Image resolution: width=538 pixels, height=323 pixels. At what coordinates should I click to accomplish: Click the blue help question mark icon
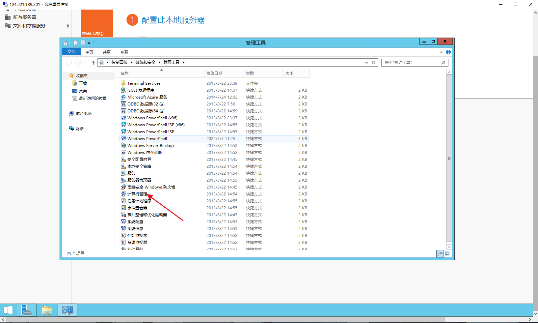point(448,52)
